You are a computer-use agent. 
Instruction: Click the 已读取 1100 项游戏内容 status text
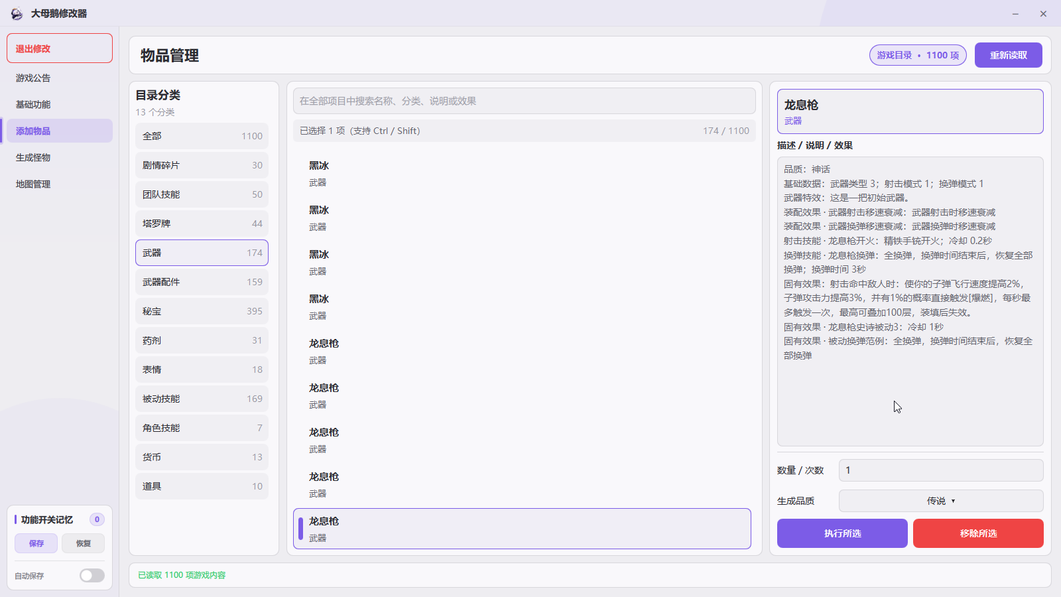[x=182, y=575]
